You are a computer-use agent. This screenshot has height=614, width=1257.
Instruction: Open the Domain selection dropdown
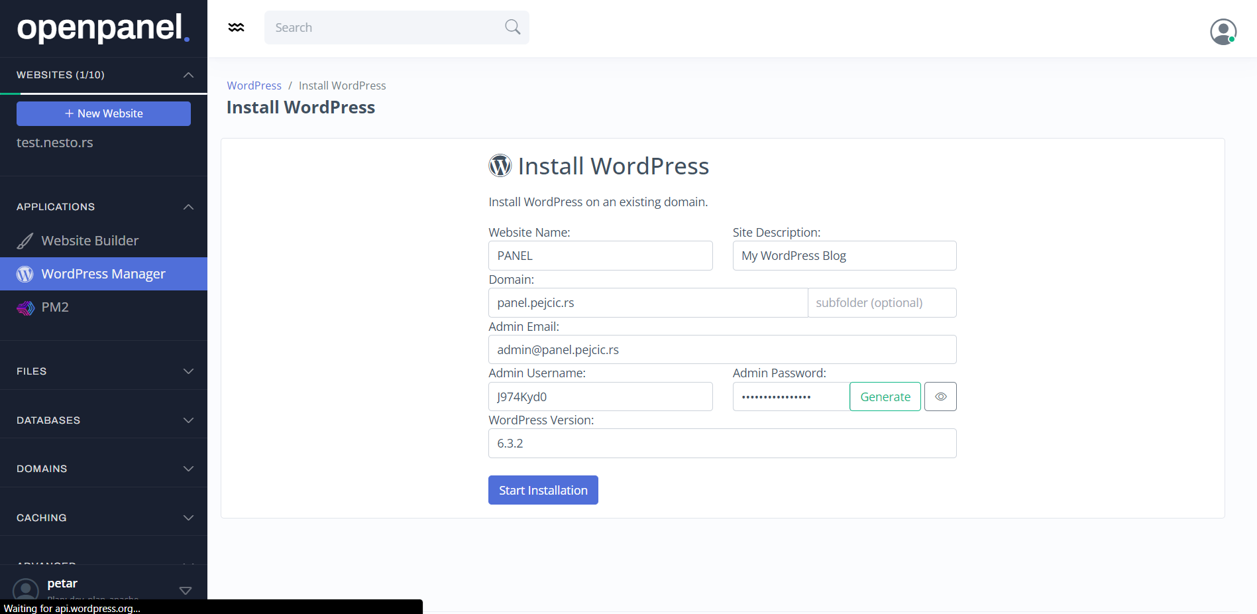pos(648,302)
